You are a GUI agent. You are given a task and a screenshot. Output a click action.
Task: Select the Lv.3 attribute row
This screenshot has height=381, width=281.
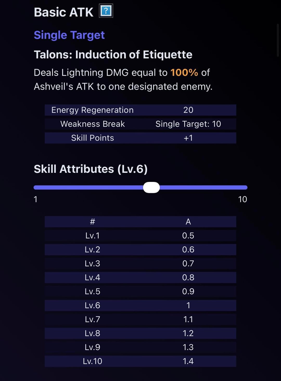point(140,264)
